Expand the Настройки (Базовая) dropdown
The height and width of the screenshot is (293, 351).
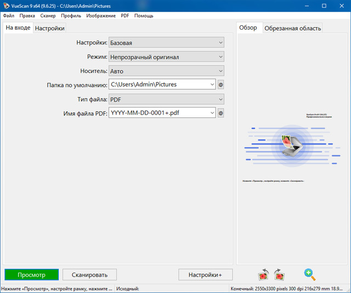pyautogui.click(x=220, y=42)
